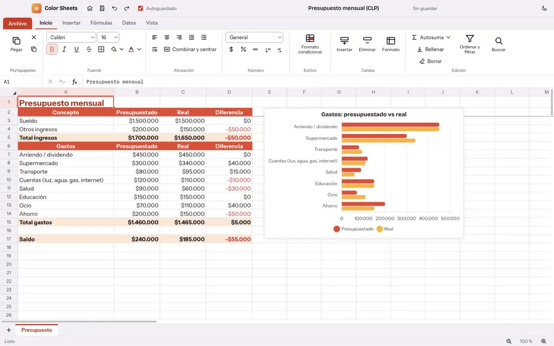Click the wrap text icon

click(x=155, y=49)
